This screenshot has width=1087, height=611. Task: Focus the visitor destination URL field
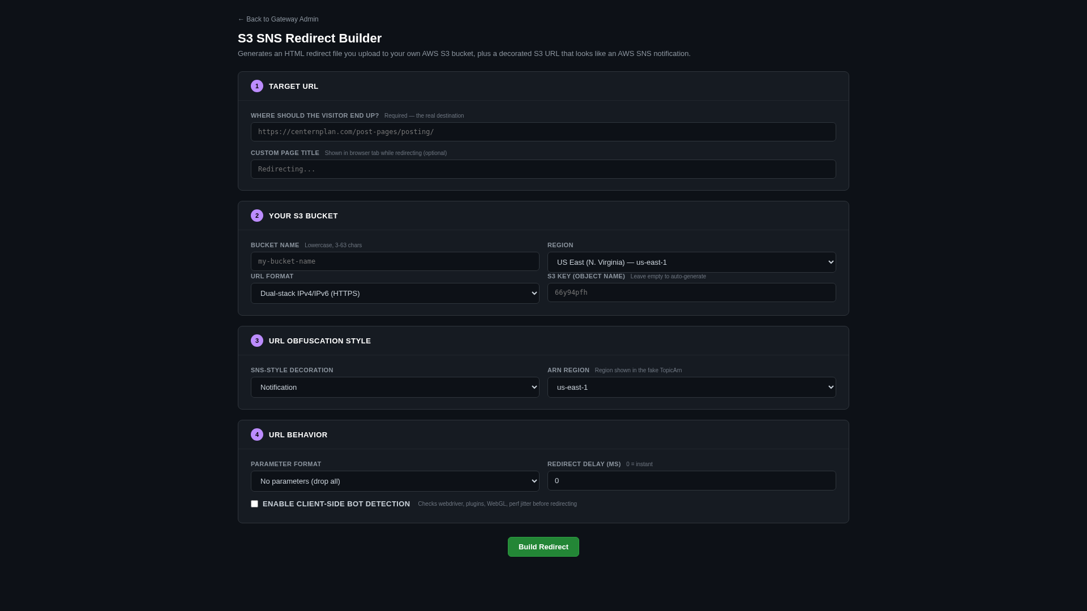coord(543,132)
